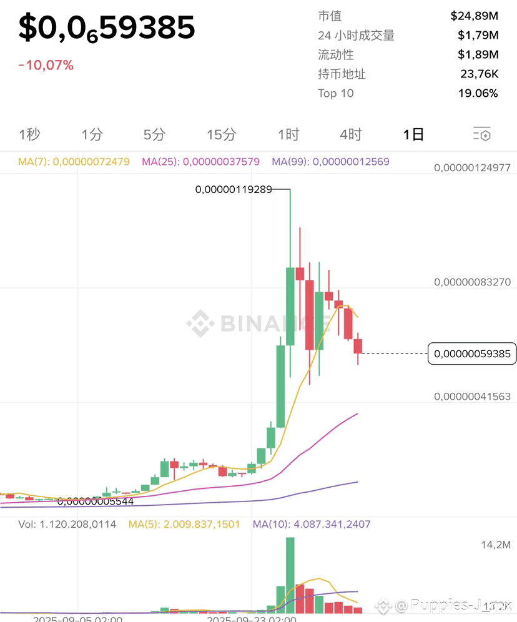This screenshot has width=517, height=622.
Task: Select the 1秒 timeframe tab
Action: [30, 134]
